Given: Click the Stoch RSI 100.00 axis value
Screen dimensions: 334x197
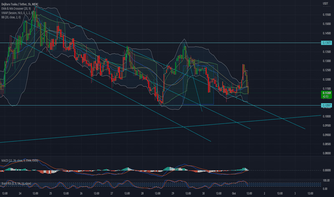Looking at the screenshot, I should point(326,181).
